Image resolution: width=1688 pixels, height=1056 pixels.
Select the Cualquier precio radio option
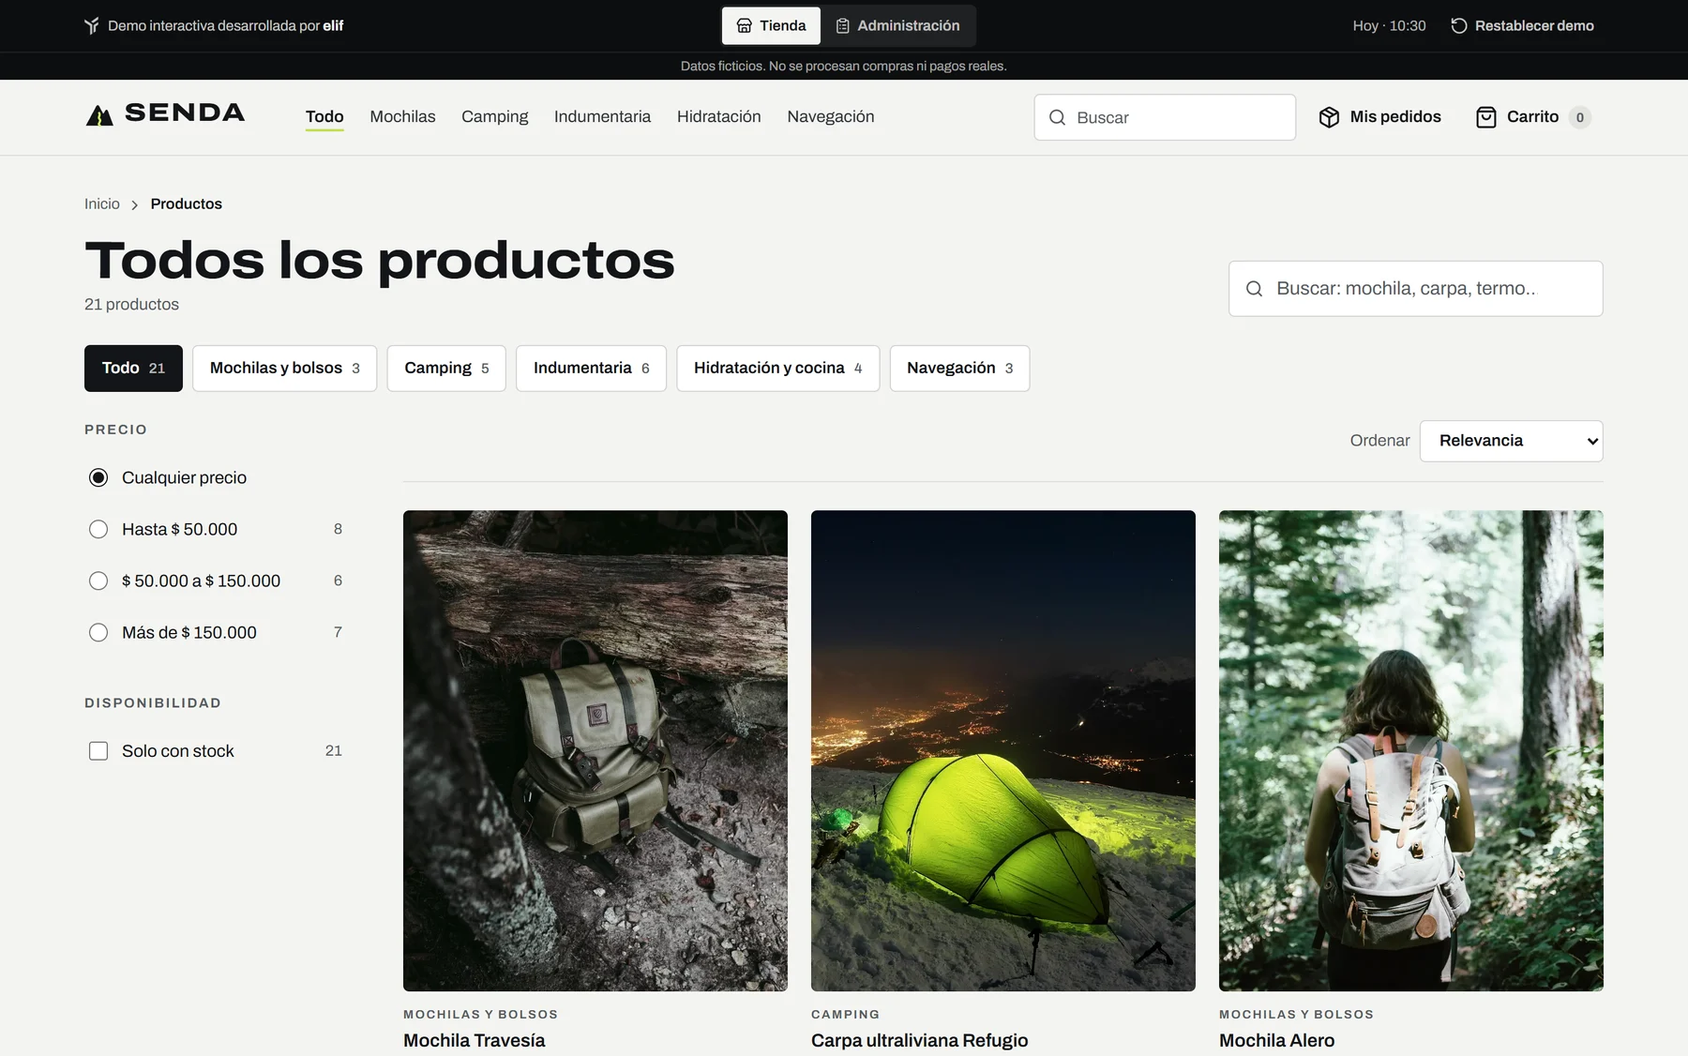98,477
